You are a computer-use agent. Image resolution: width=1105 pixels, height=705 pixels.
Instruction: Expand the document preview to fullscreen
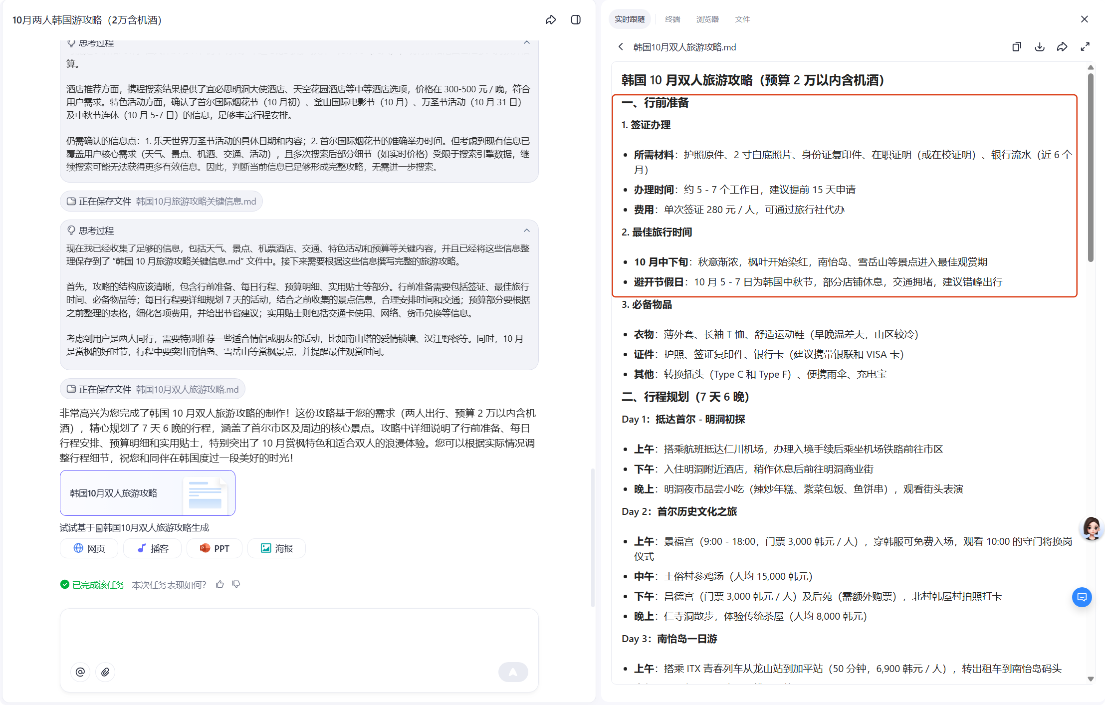click(1085, 47)
